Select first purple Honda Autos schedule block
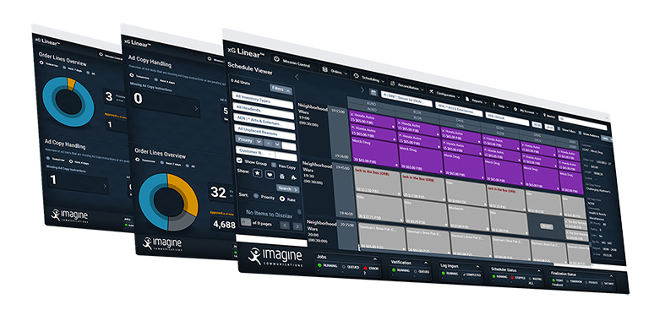Screen dimensions: 654x321 [x=372, y=119]
